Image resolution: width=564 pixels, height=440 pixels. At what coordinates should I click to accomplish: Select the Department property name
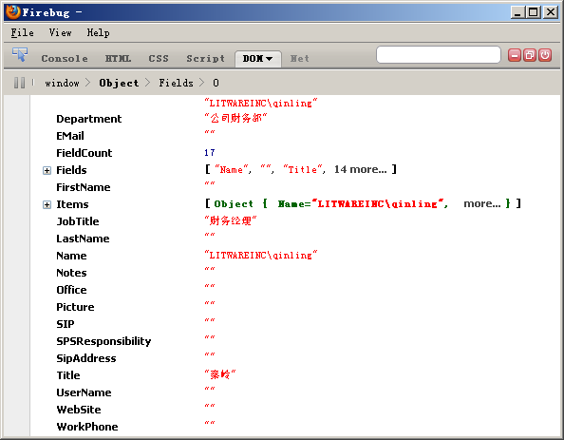(x=89, y=119)
